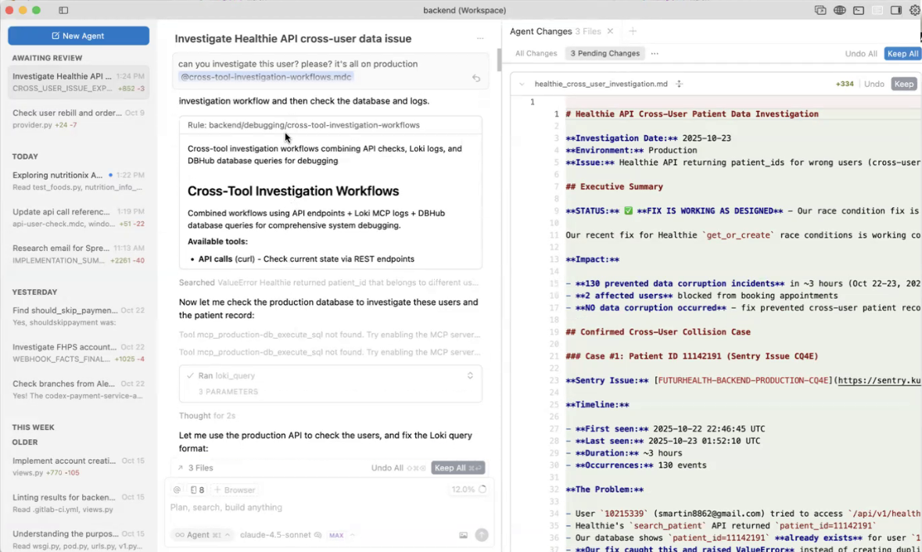Screen dimensions: 922x552
Task: Open the Investigate Healthie API conversation
Action: (78, 82)
